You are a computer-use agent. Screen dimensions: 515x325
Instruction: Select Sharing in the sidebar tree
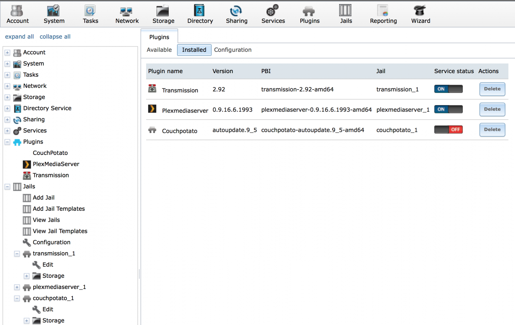[x=34, y=119]
